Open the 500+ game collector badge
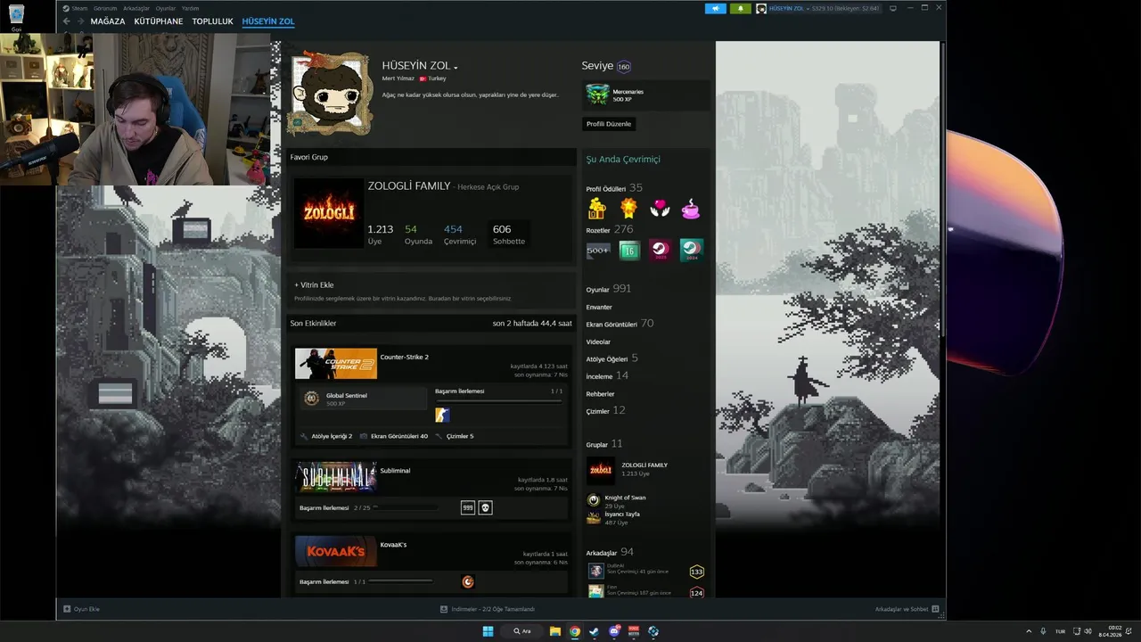 (598, 251)
